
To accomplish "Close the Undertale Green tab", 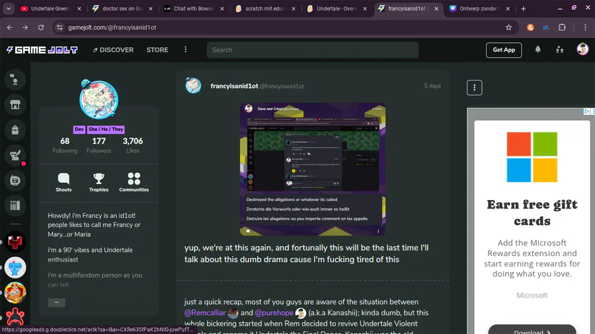I will [x=79, y=9].
